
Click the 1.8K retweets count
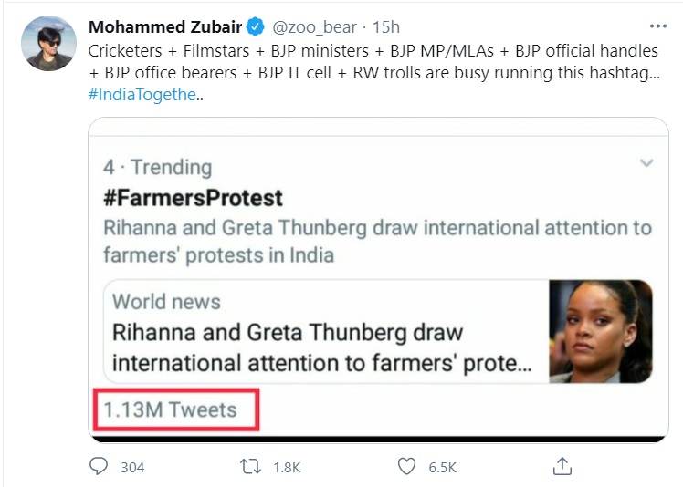287,467
